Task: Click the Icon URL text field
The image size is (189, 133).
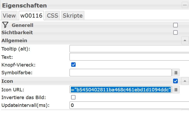Action: click(x=121, y=90)
